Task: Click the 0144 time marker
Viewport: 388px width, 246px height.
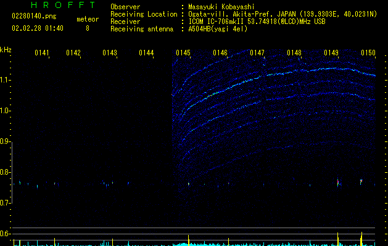Action: (146, 53)
